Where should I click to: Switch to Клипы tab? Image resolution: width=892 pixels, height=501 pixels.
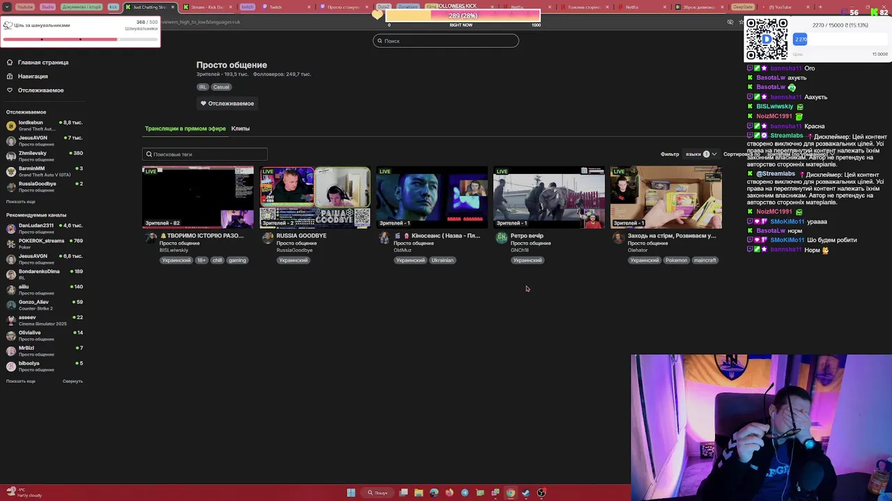tap(240, 129)
